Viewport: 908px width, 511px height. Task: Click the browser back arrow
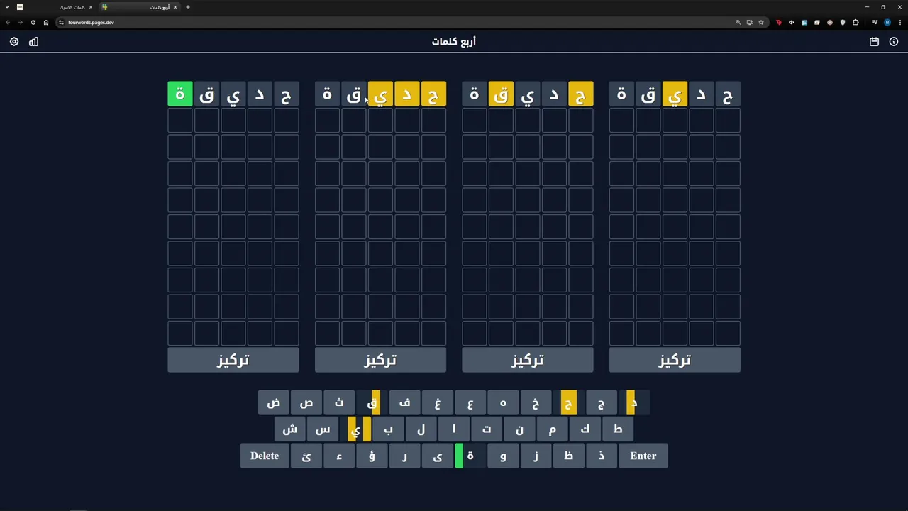pyautogui.click(x=8, y=22)
